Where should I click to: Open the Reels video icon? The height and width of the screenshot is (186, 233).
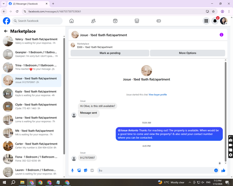[115, 21]
